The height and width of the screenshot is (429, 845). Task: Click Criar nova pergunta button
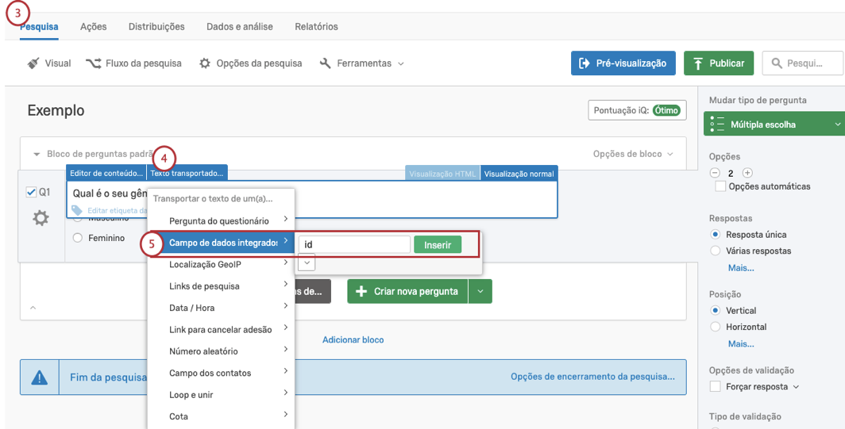coord(407,291)
